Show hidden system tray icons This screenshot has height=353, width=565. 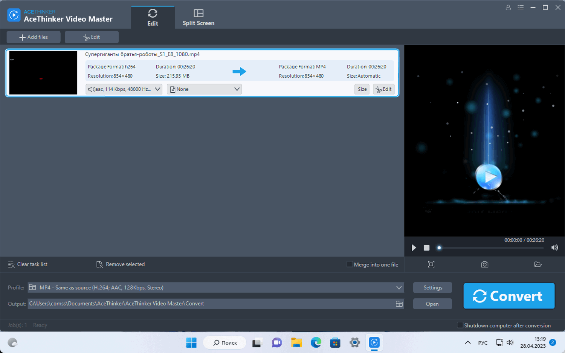(x=468, y=342)
